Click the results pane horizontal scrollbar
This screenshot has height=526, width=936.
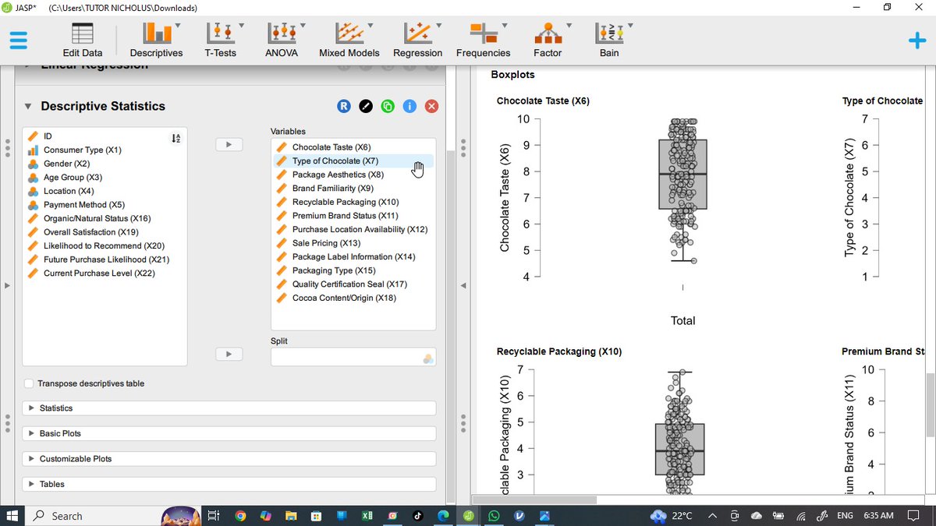pos(534,500)
